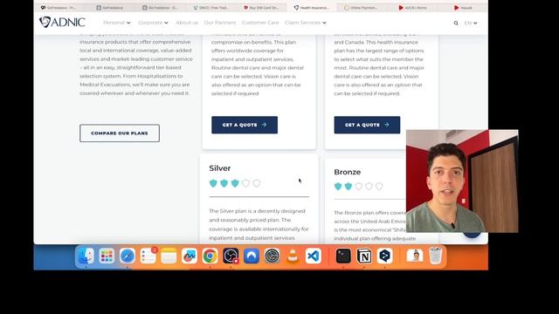Go to About us page
559x314 pixels.
click(187, 23)
